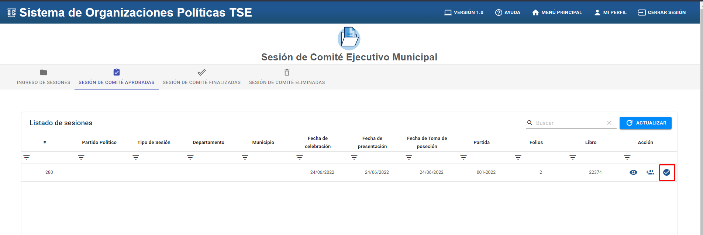Image resolution: width=703 pixels, height=235 pixels.
Task: Open the Ayuda help option
Action: tap(508, 13)
